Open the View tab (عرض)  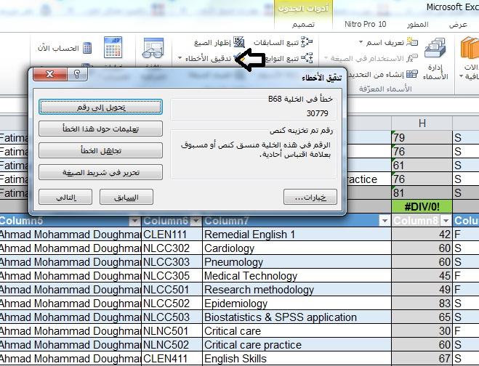[x=458, y=25]
